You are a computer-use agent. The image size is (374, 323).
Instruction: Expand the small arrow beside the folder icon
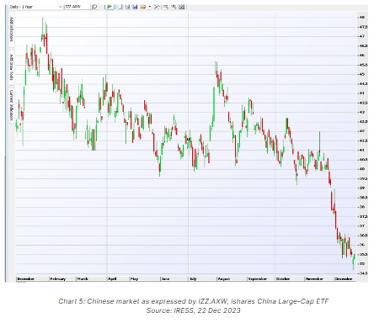coord(150,7)
